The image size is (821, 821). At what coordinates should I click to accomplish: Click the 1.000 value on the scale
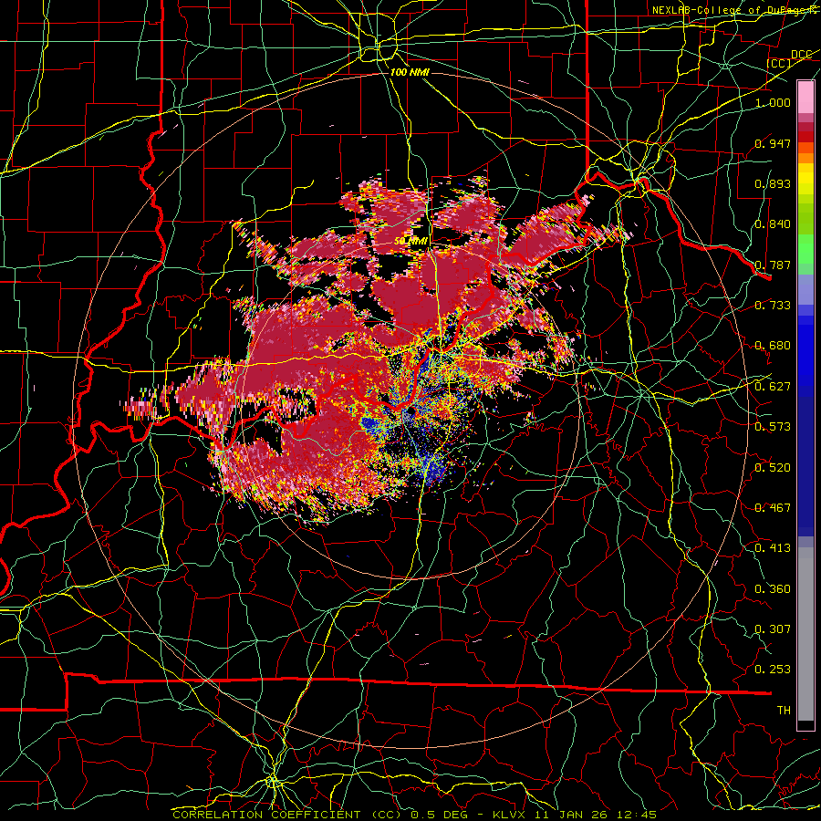point(773,102)
